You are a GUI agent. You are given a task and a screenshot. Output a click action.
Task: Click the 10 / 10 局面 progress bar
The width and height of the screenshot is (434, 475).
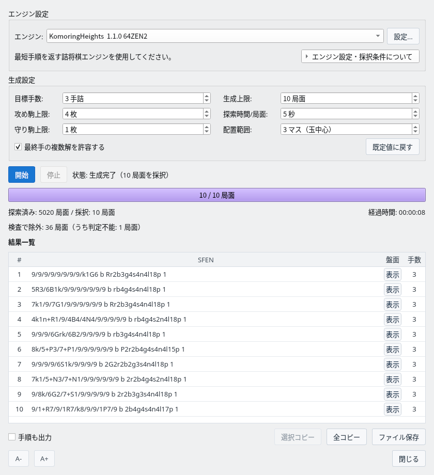tap(216, 195)
